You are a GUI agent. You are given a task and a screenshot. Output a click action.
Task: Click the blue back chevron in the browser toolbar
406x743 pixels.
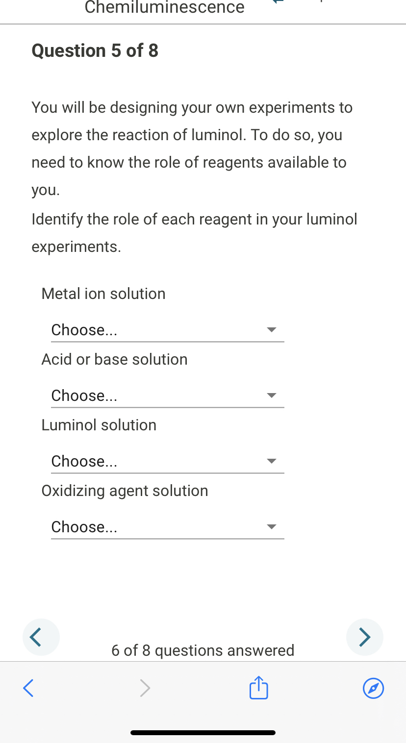[x=28, y=688]
